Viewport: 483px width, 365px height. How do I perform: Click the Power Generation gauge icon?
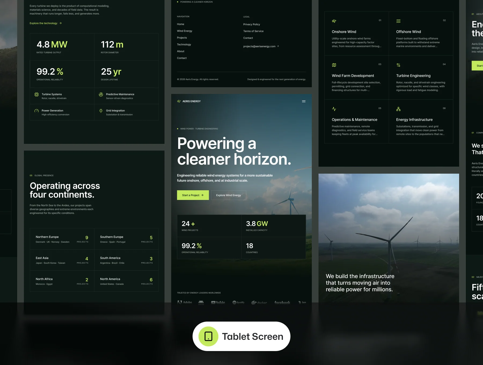pos(36,111)
